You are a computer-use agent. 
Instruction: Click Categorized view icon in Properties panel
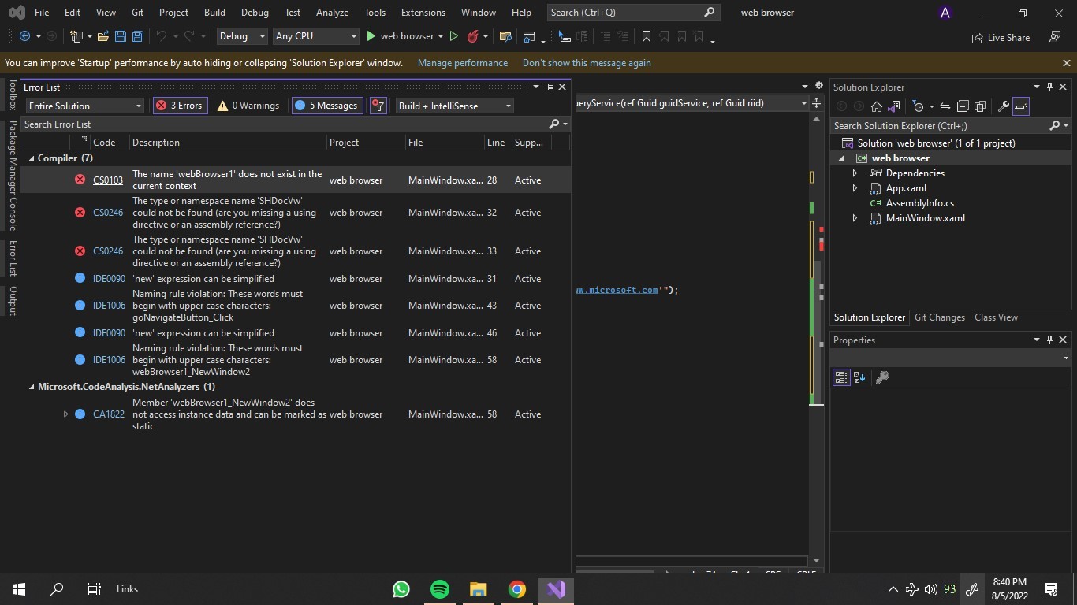point(841,377)
